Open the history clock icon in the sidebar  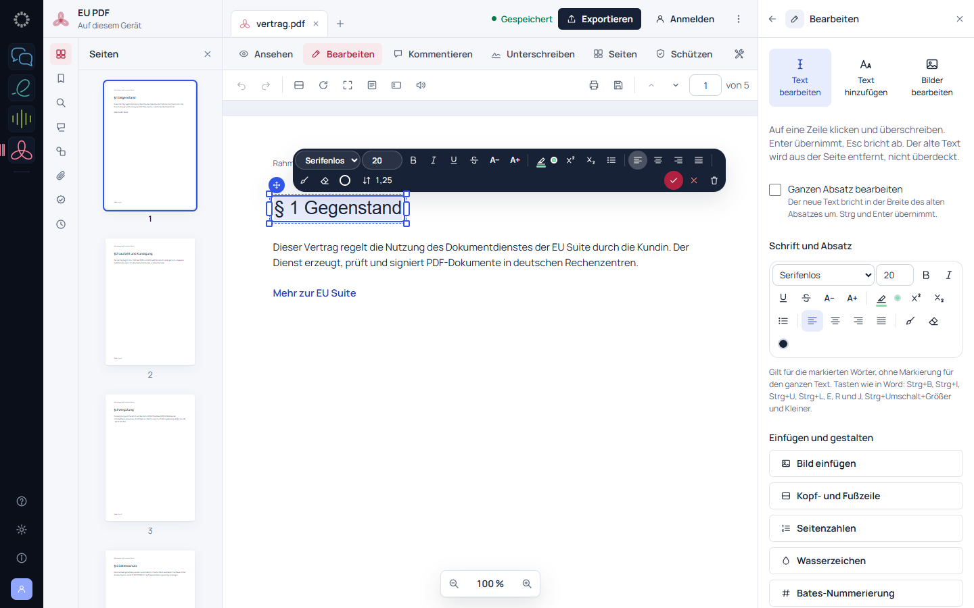pos(61,224)
